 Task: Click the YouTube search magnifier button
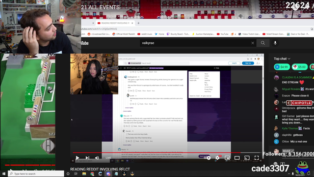tap(263, 43)
